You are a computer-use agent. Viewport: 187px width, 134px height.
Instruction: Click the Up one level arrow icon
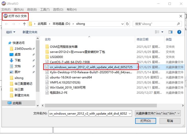24,24
